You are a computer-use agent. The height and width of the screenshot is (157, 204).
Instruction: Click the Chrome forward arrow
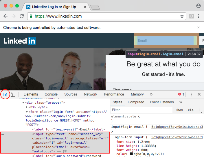point(14,16)
